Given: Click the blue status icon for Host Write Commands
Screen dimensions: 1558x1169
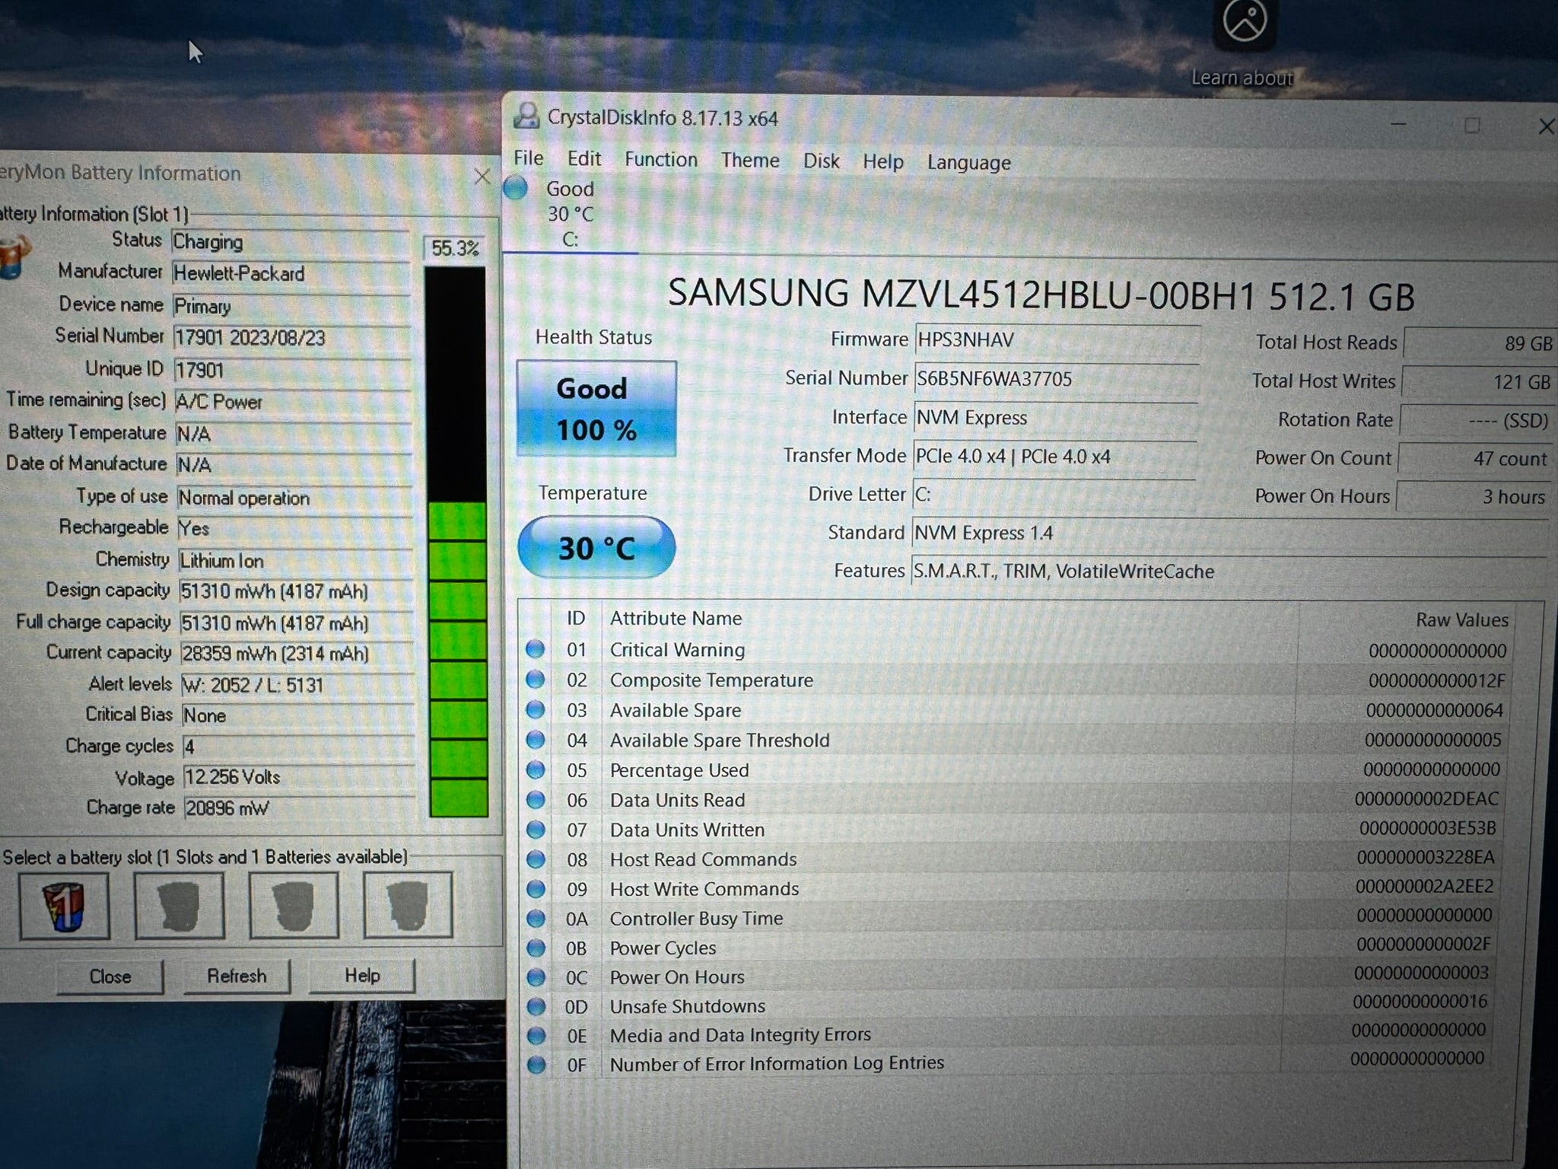Looking at the screenshot, I should tap(536, 888).
